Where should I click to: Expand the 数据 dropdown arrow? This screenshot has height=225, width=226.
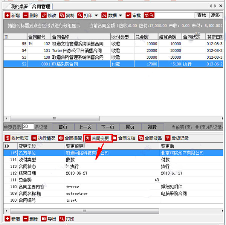coord(121,15)
